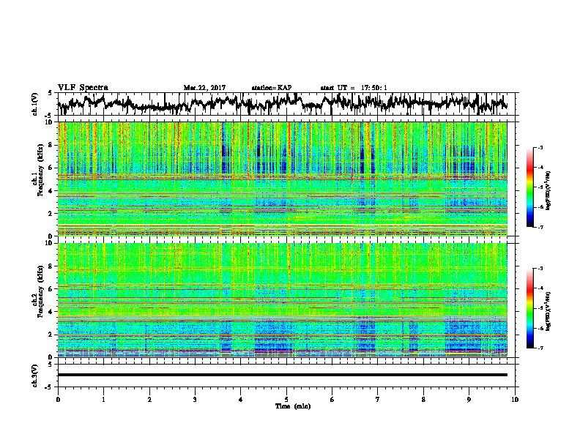Click the "-3" label on ch.2 color bar
The height and width of the screenshot is (448, 580).
540,269
